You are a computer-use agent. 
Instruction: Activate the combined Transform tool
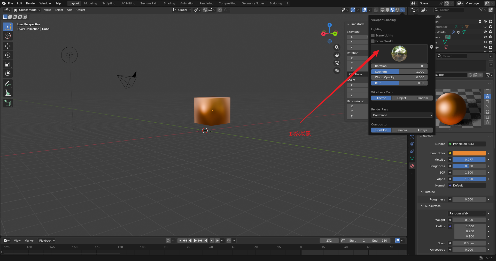pos(8,73)
